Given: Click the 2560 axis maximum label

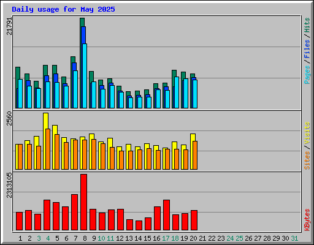Looking at the screenshot, I should (9, 118).
